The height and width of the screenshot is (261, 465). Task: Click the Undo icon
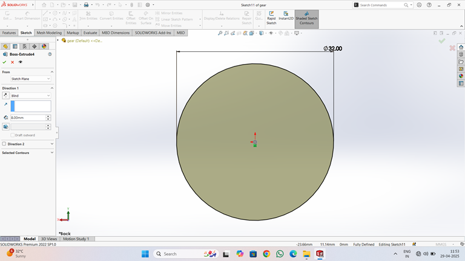coord(97,5)
